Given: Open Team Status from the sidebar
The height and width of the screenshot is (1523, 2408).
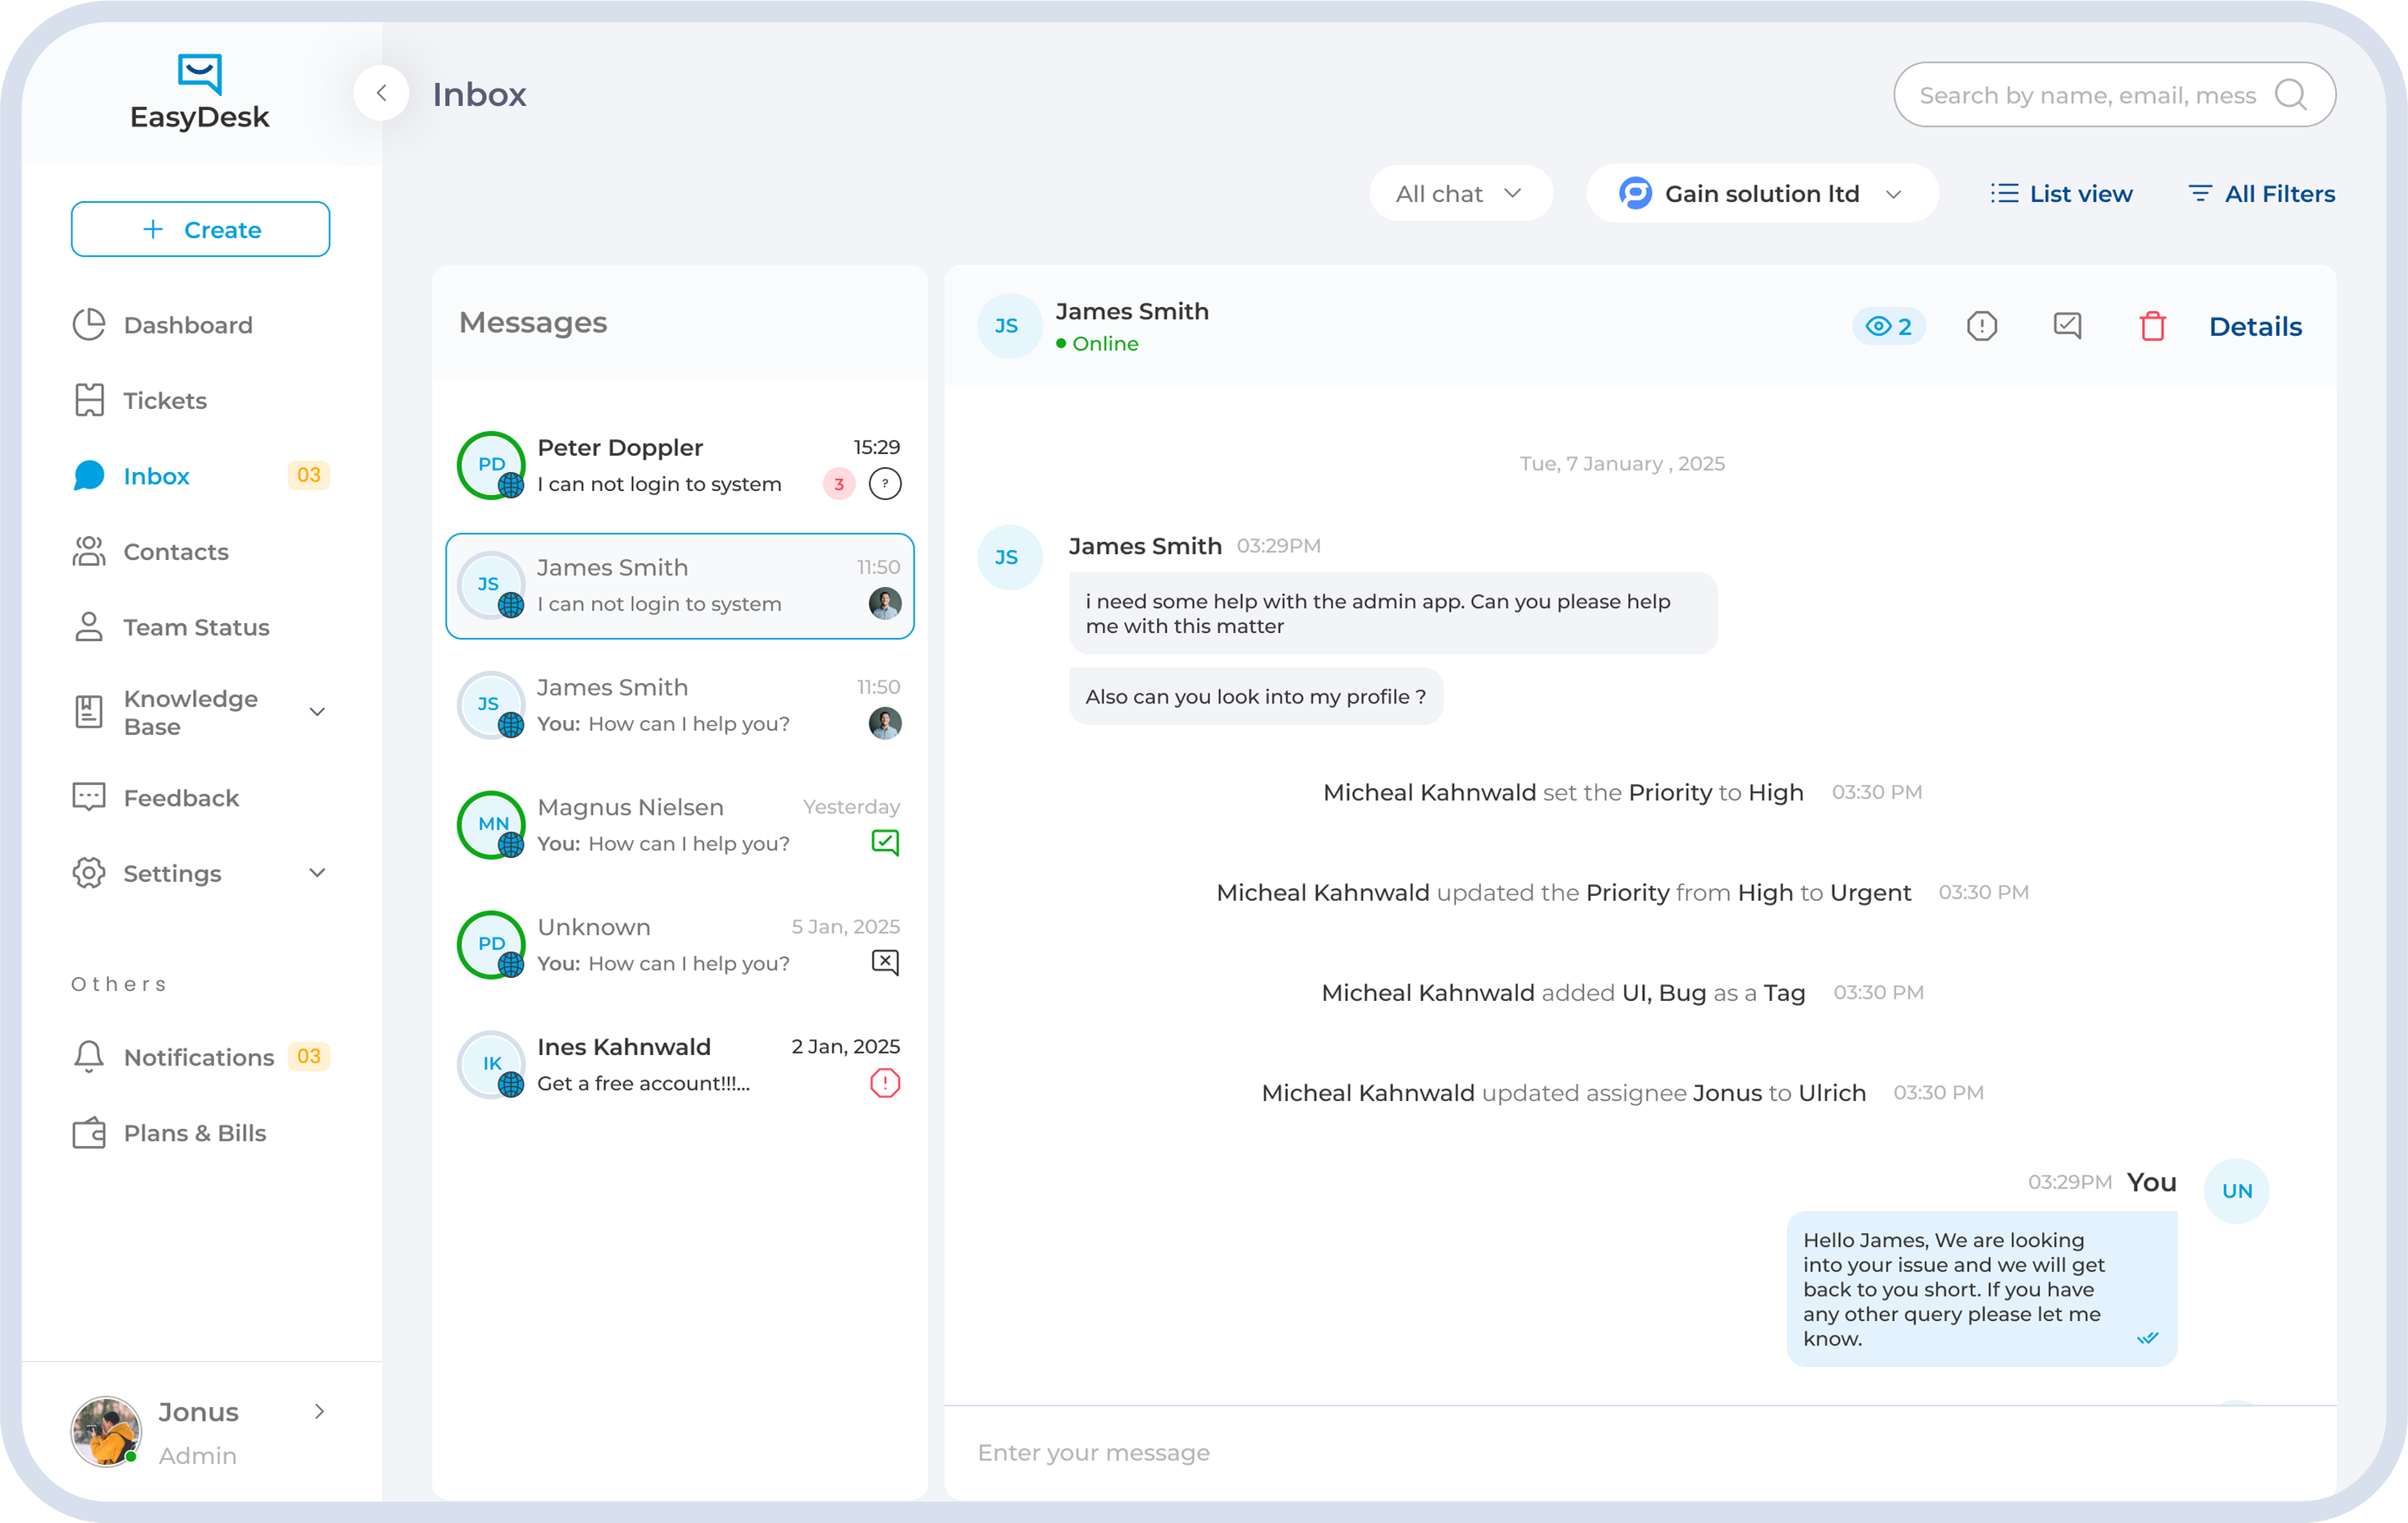Looking at the screenshot, I should pos(195,627).
